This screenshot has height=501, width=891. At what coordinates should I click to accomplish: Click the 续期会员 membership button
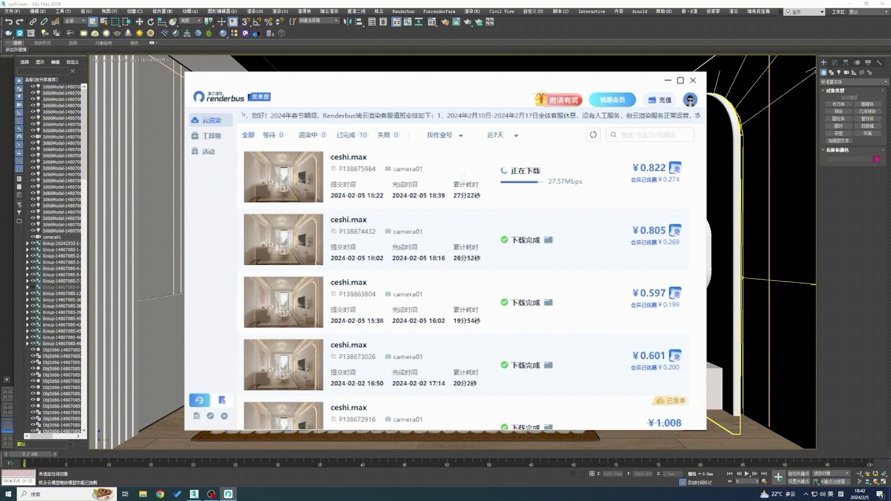[x=613, y=100]
